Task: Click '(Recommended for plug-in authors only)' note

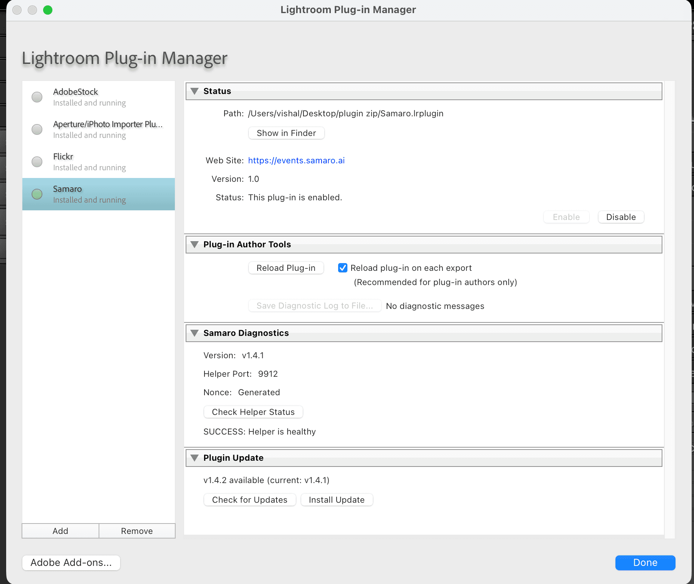Action: tap(435, 282)
